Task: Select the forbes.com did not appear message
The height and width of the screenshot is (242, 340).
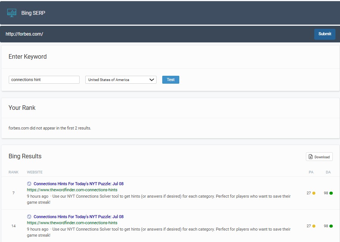Action: coord(50,128)
